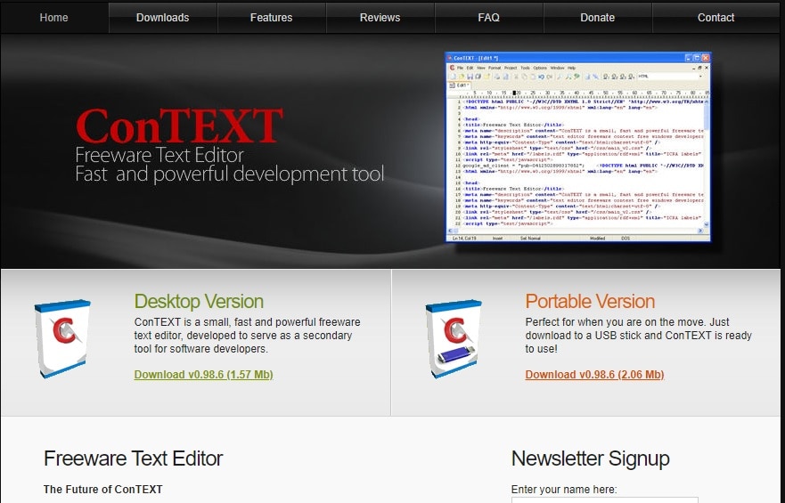Open the ConTEXT editor screenshot thumbnail
This screenshot has height=503, width=785.
click(x=578, y=147)
